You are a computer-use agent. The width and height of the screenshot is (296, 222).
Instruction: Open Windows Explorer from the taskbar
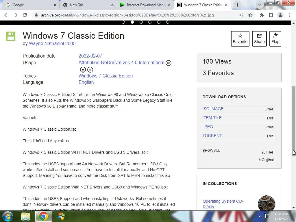[26, 217]
